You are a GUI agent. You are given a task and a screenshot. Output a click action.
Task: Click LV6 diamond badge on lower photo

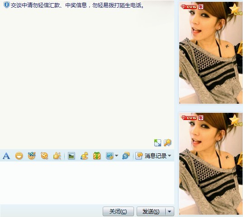tap(189, 118)
